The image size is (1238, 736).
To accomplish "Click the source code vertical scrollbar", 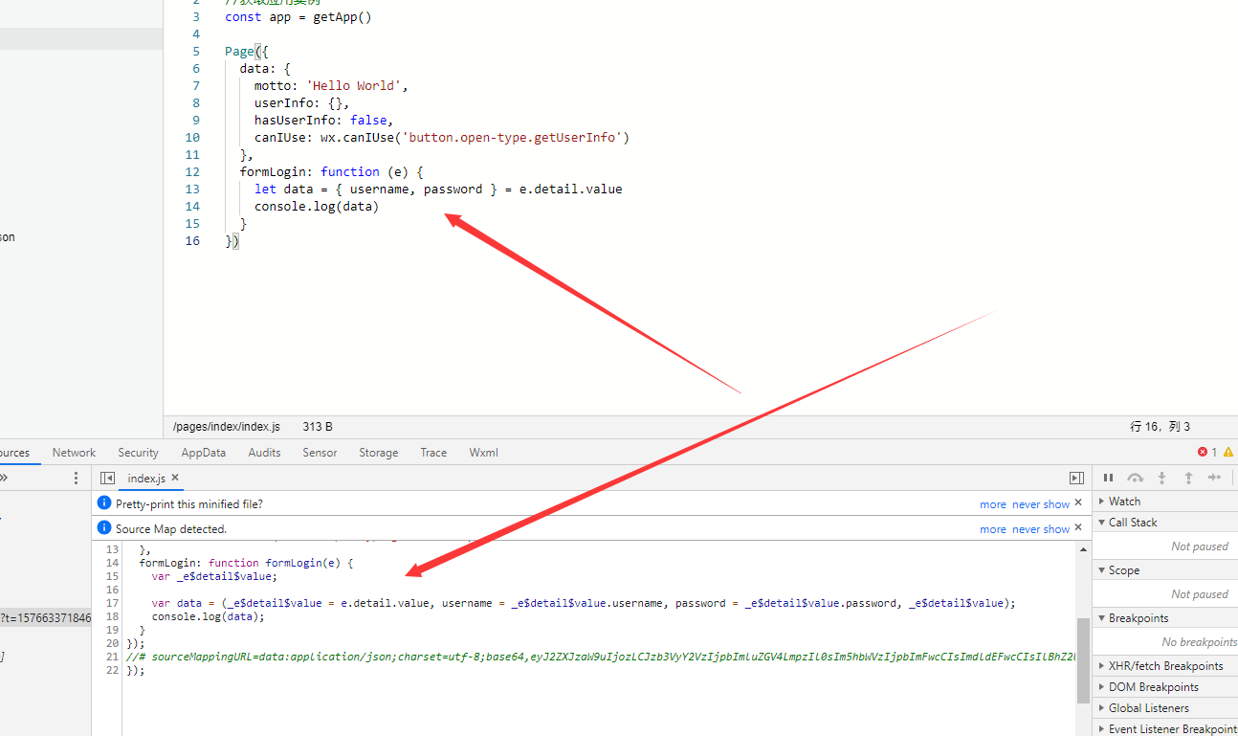I will [x=1082, y=660].
